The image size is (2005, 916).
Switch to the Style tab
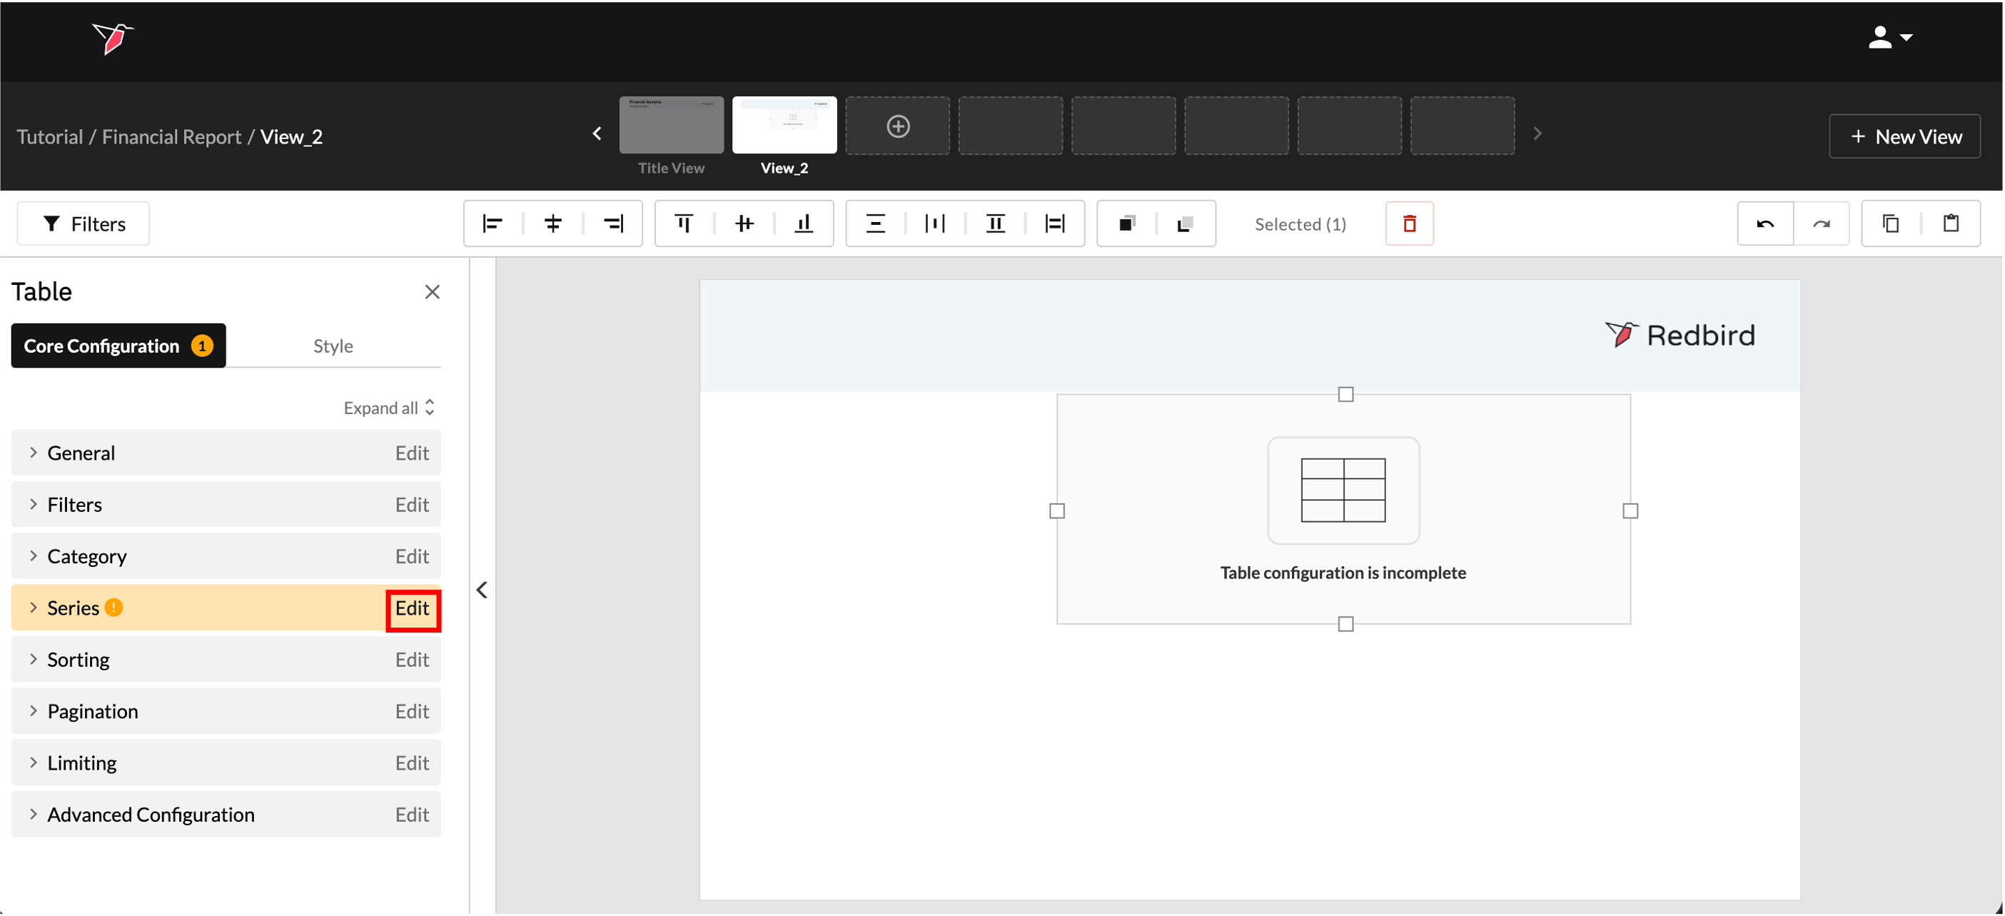(333, 346)
